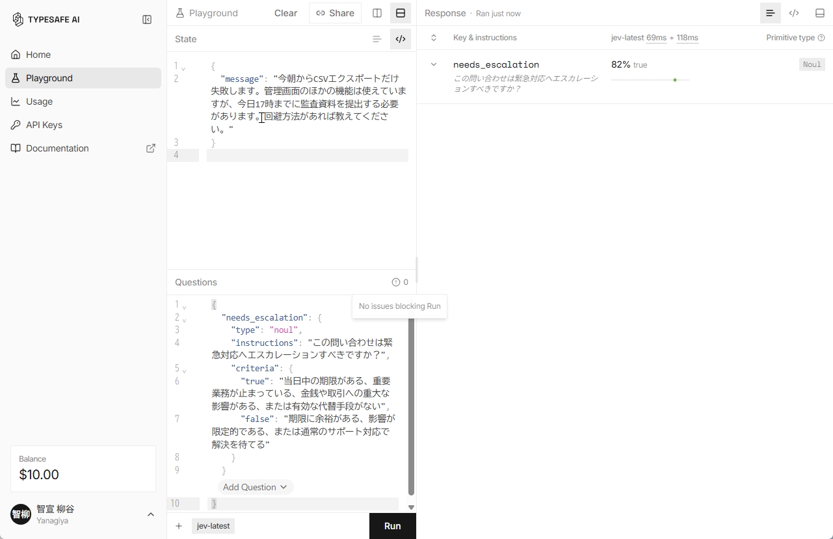
Task: Switch State to code view
Action: pos(401,39)
